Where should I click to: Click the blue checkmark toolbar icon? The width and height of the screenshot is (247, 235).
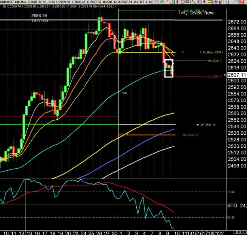pyautogui.click(x=188, y=2)
